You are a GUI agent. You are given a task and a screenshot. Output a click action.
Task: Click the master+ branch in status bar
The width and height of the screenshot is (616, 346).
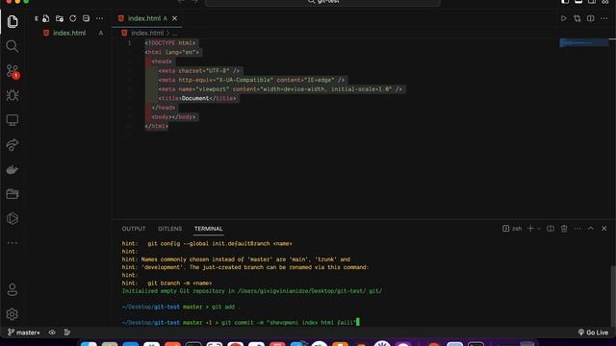[x=24, y=333]
